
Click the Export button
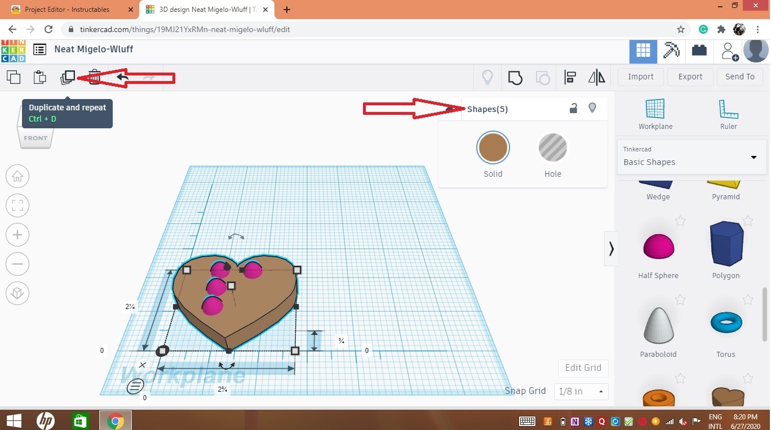pos(690,77)
